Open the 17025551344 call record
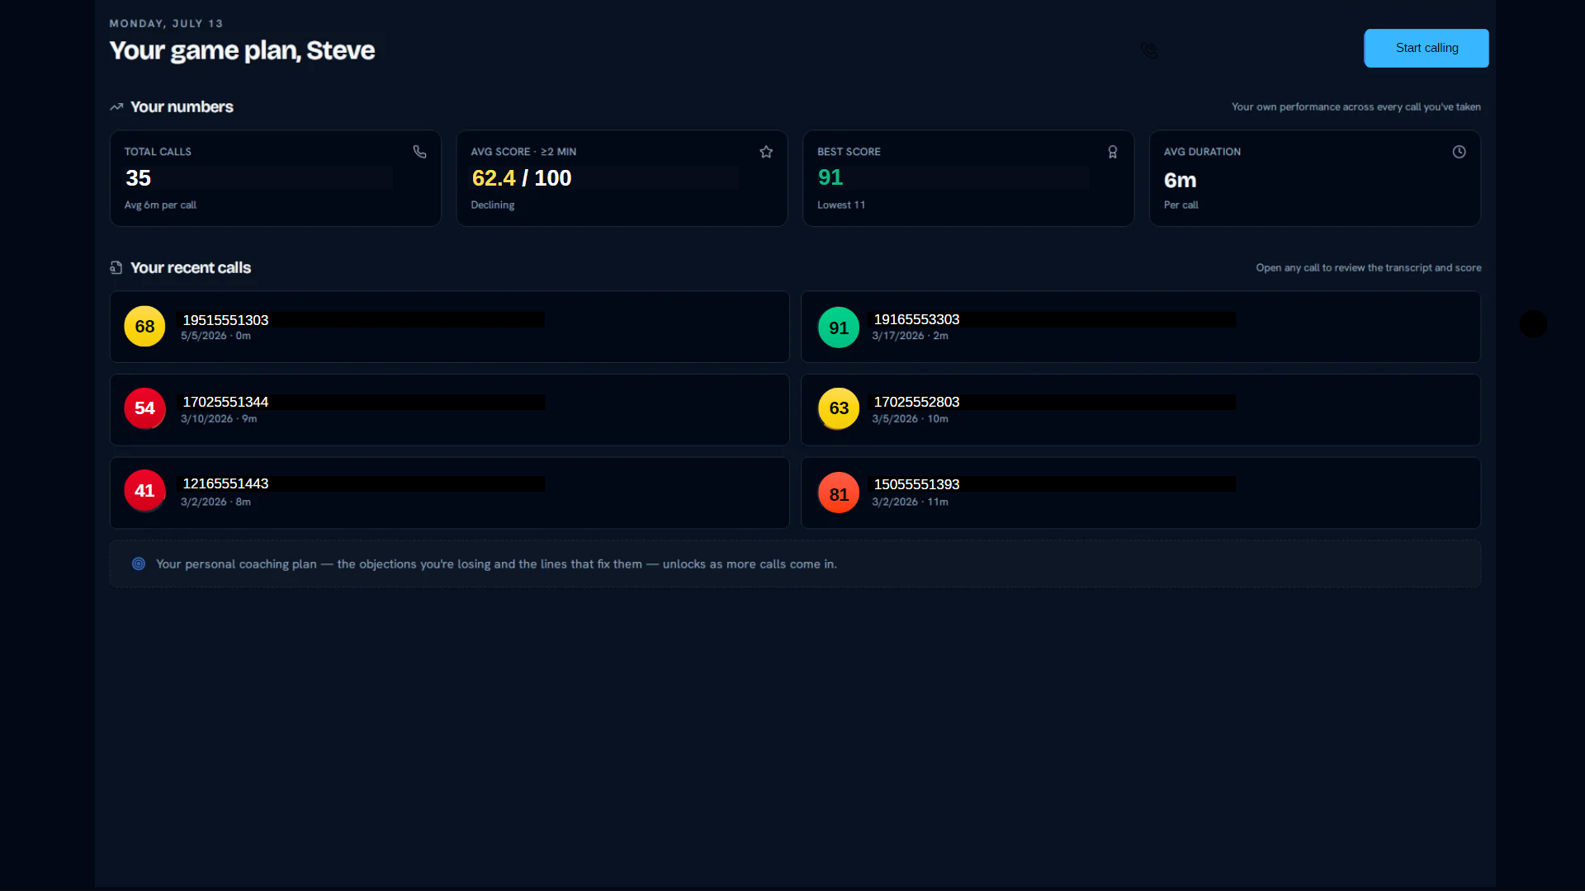The image size is (1585, 891). [449, 410]
